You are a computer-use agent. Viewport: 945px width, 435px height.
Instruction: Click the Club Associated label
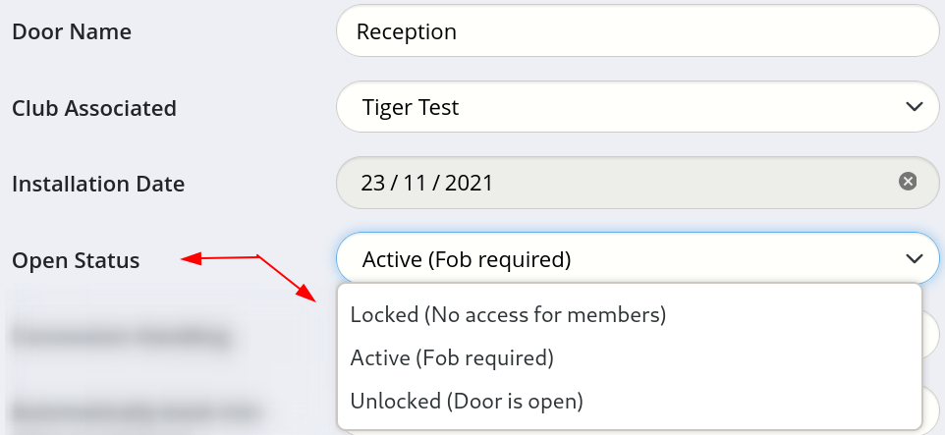(94, 108)
